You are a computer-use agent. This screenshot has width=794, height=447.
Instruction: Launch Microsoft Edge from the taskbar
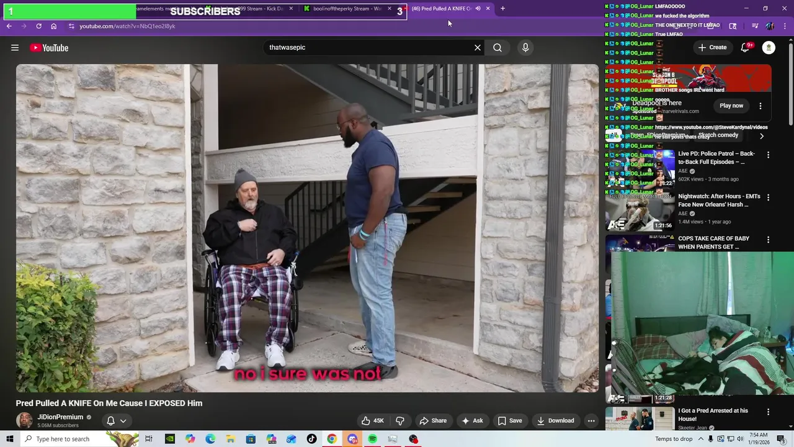(x=210, y=439)
